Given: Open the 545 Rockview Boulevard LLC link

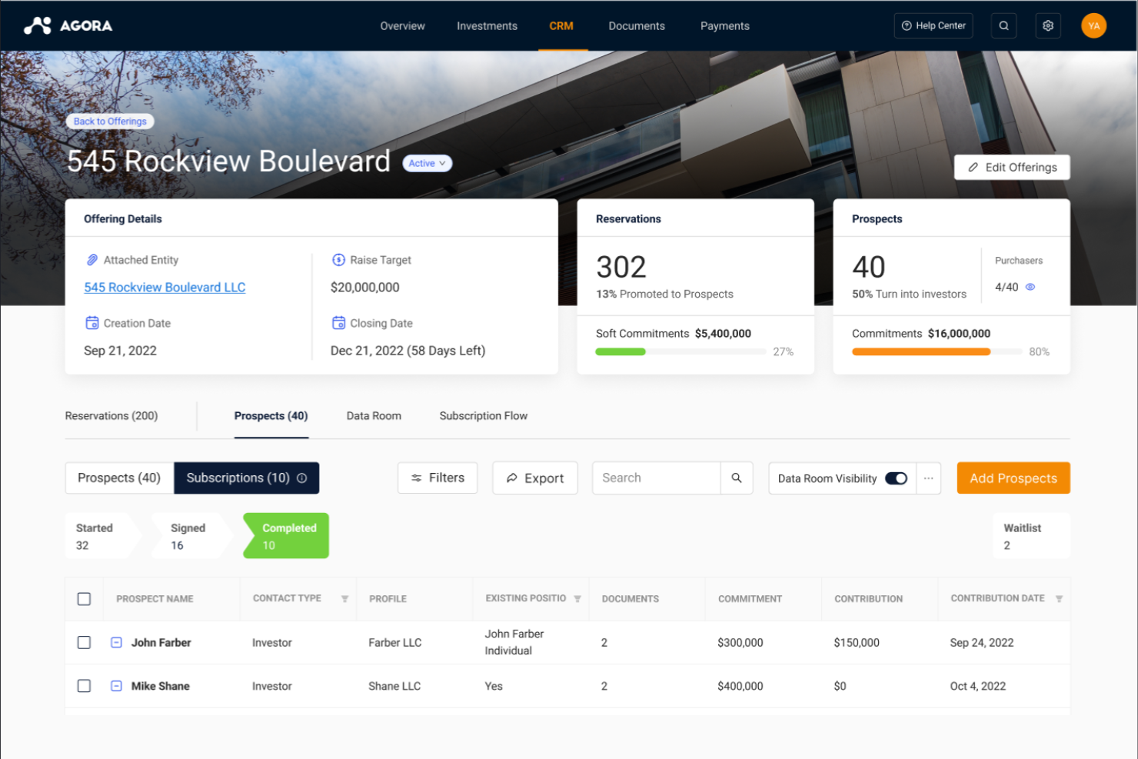Looking at the screenshot, I should point(164,287).
